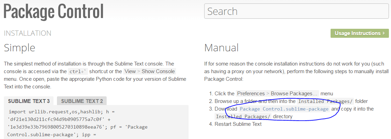
Task: Click the Preferences > Browse Packages… text
Action: pos(277,94)
